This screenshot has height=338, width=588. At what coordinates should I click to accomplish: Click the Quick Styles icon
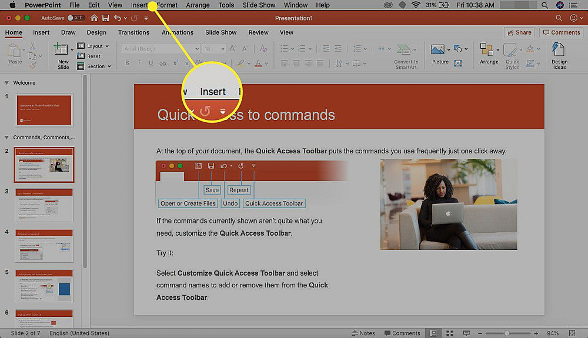pos(512,56)
